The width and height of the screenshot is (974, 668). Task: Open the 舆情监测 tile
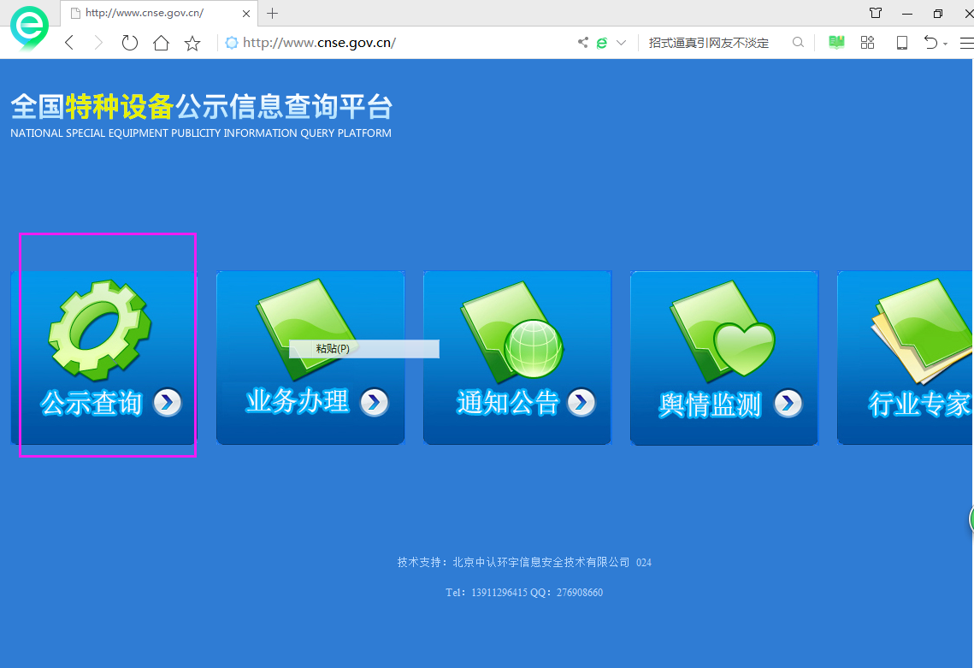pyautogui.click(x=724, y=358)
